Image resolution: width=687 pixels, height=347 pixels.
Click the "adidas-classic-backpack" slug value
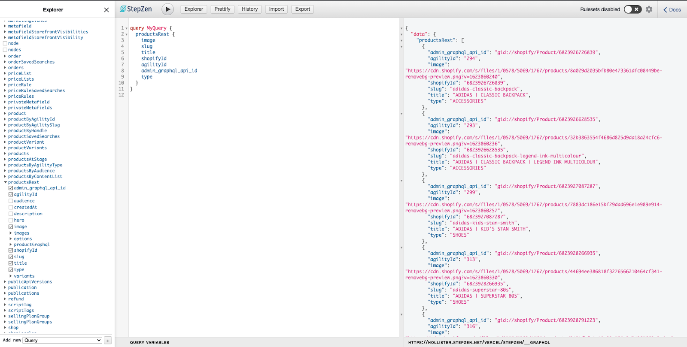tap(486, 89)
